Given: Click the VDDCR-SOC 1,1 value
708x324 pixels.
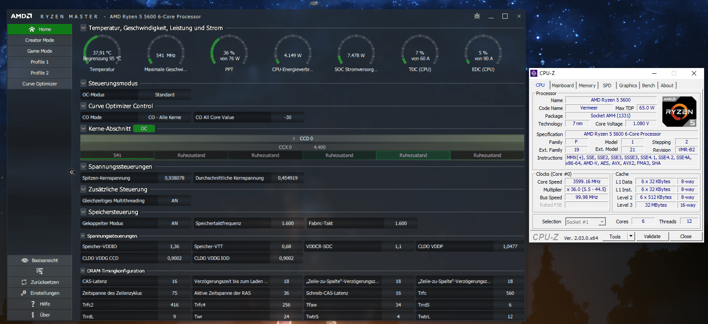Looking at the screenshot, I should click(398, 246).
